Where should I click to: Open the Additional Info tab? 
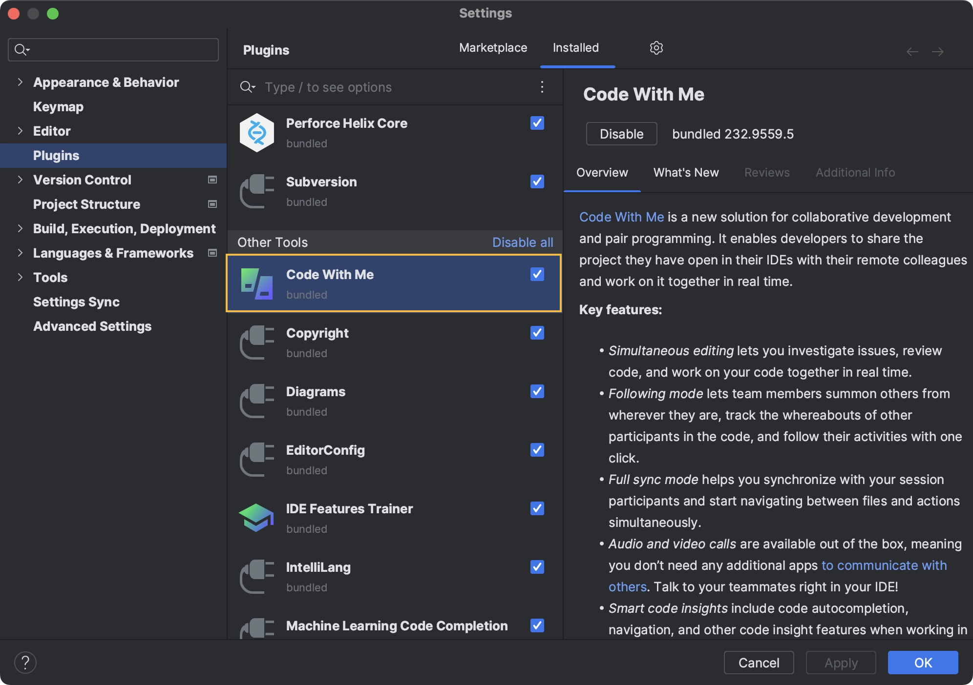pos(855,173)
